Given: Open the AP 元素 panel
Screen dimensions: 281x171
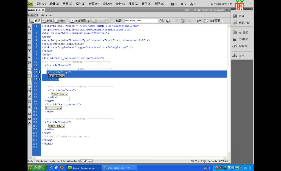Looking at the screenshot, I should click(x=242, y=33).
